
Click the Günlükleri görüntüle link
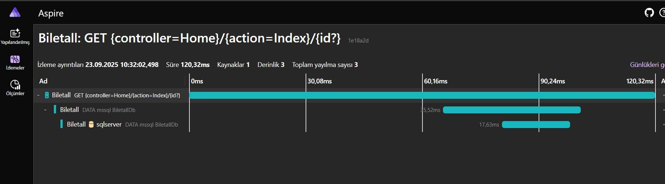pos(647,65)
